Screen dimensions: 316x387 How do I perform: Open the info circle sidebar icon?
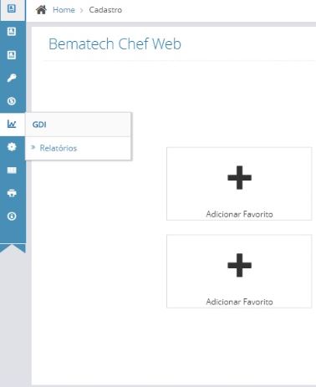pos(12,216)
